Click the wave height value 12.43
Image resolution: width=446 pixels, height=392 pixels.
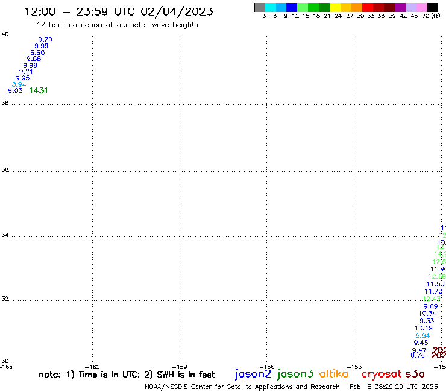(x=432, y=299)
